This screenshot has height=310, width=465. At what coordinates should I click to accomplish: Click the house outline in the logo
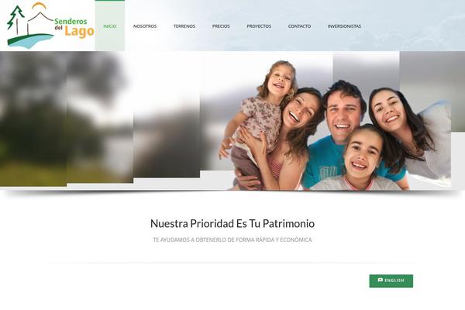(40, 23)
